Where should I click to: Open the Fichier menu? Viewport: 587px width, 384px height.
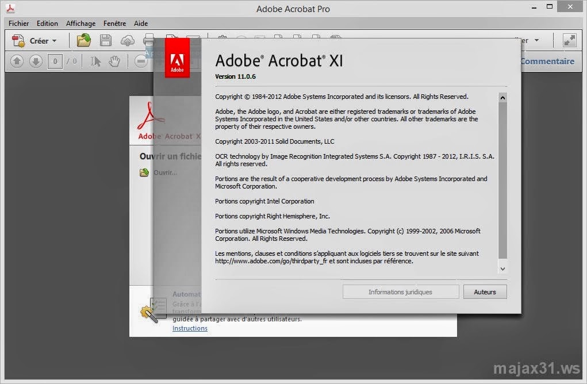(19, 23)
